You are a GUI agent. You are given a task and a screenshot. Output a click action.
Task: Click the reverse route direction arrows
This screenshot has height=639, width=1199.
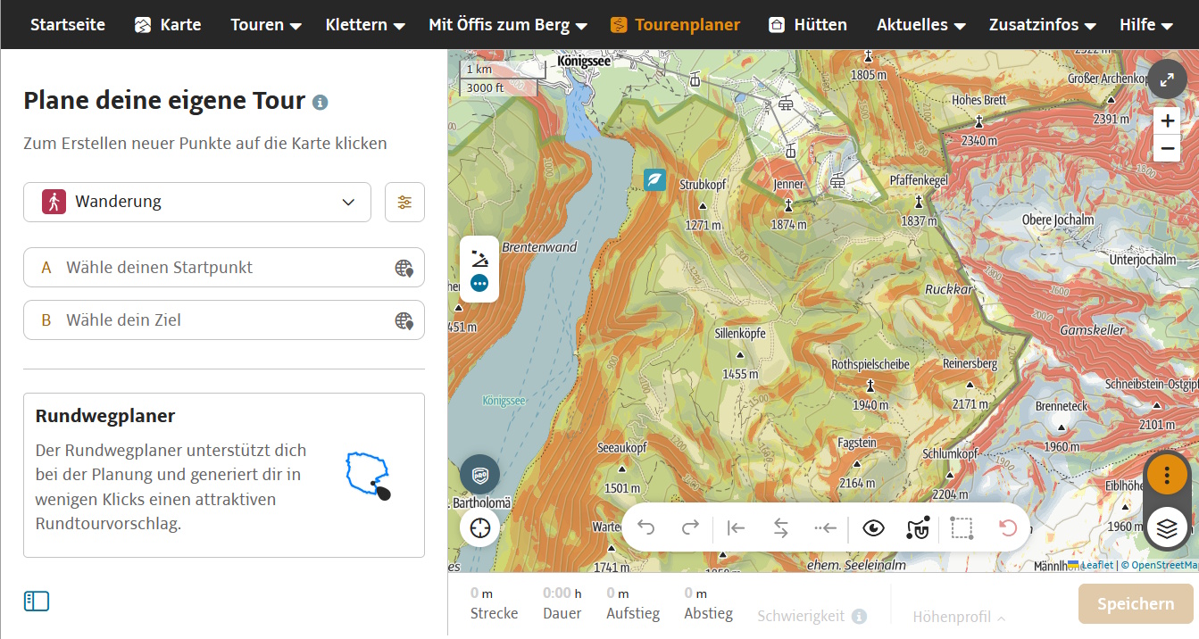tap(780, 528)
